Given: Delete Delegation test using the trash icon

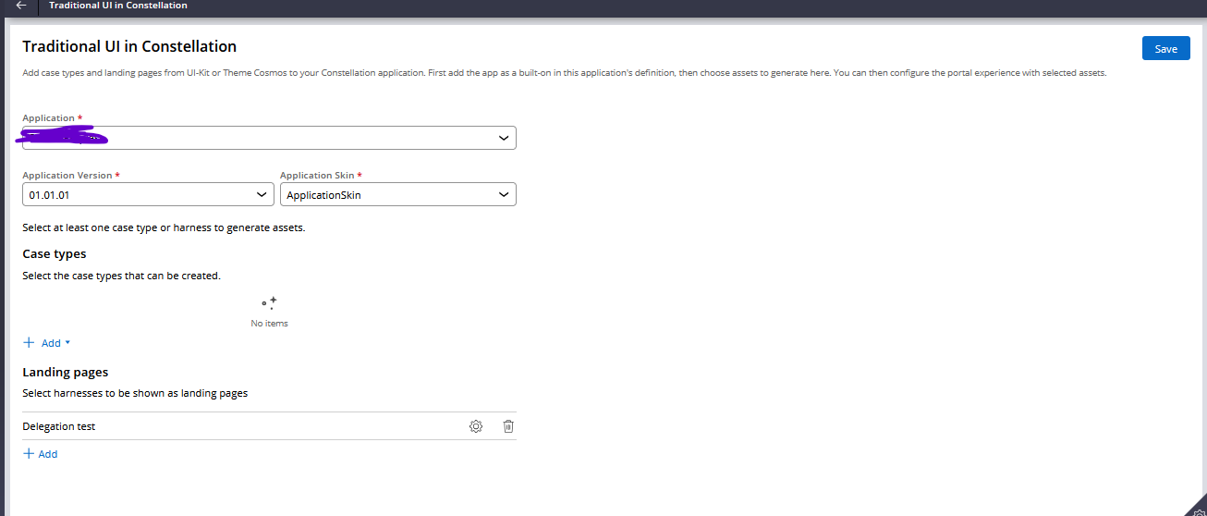Looking at the screenshot, I should 508,426.
